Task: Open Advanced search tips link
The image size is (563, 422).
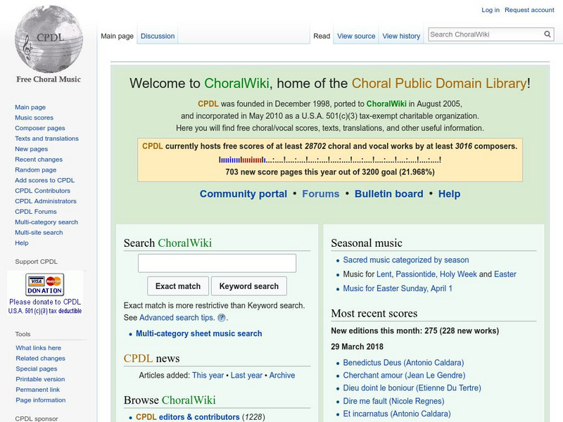Action: pos(177,318)
